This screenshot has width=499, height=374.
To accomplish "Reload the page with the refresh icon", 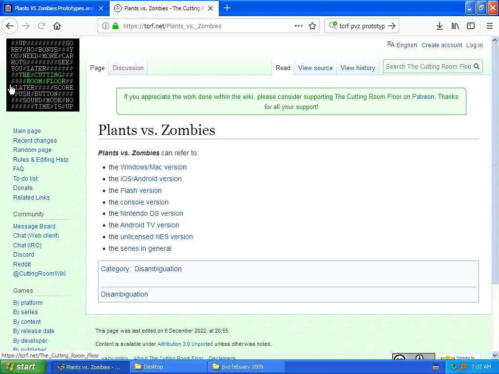I will coord(41,26).
